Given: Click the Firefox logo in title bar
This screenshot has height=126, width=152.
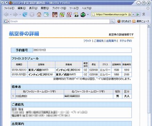Looking at the screenshot, I should 11,3.
